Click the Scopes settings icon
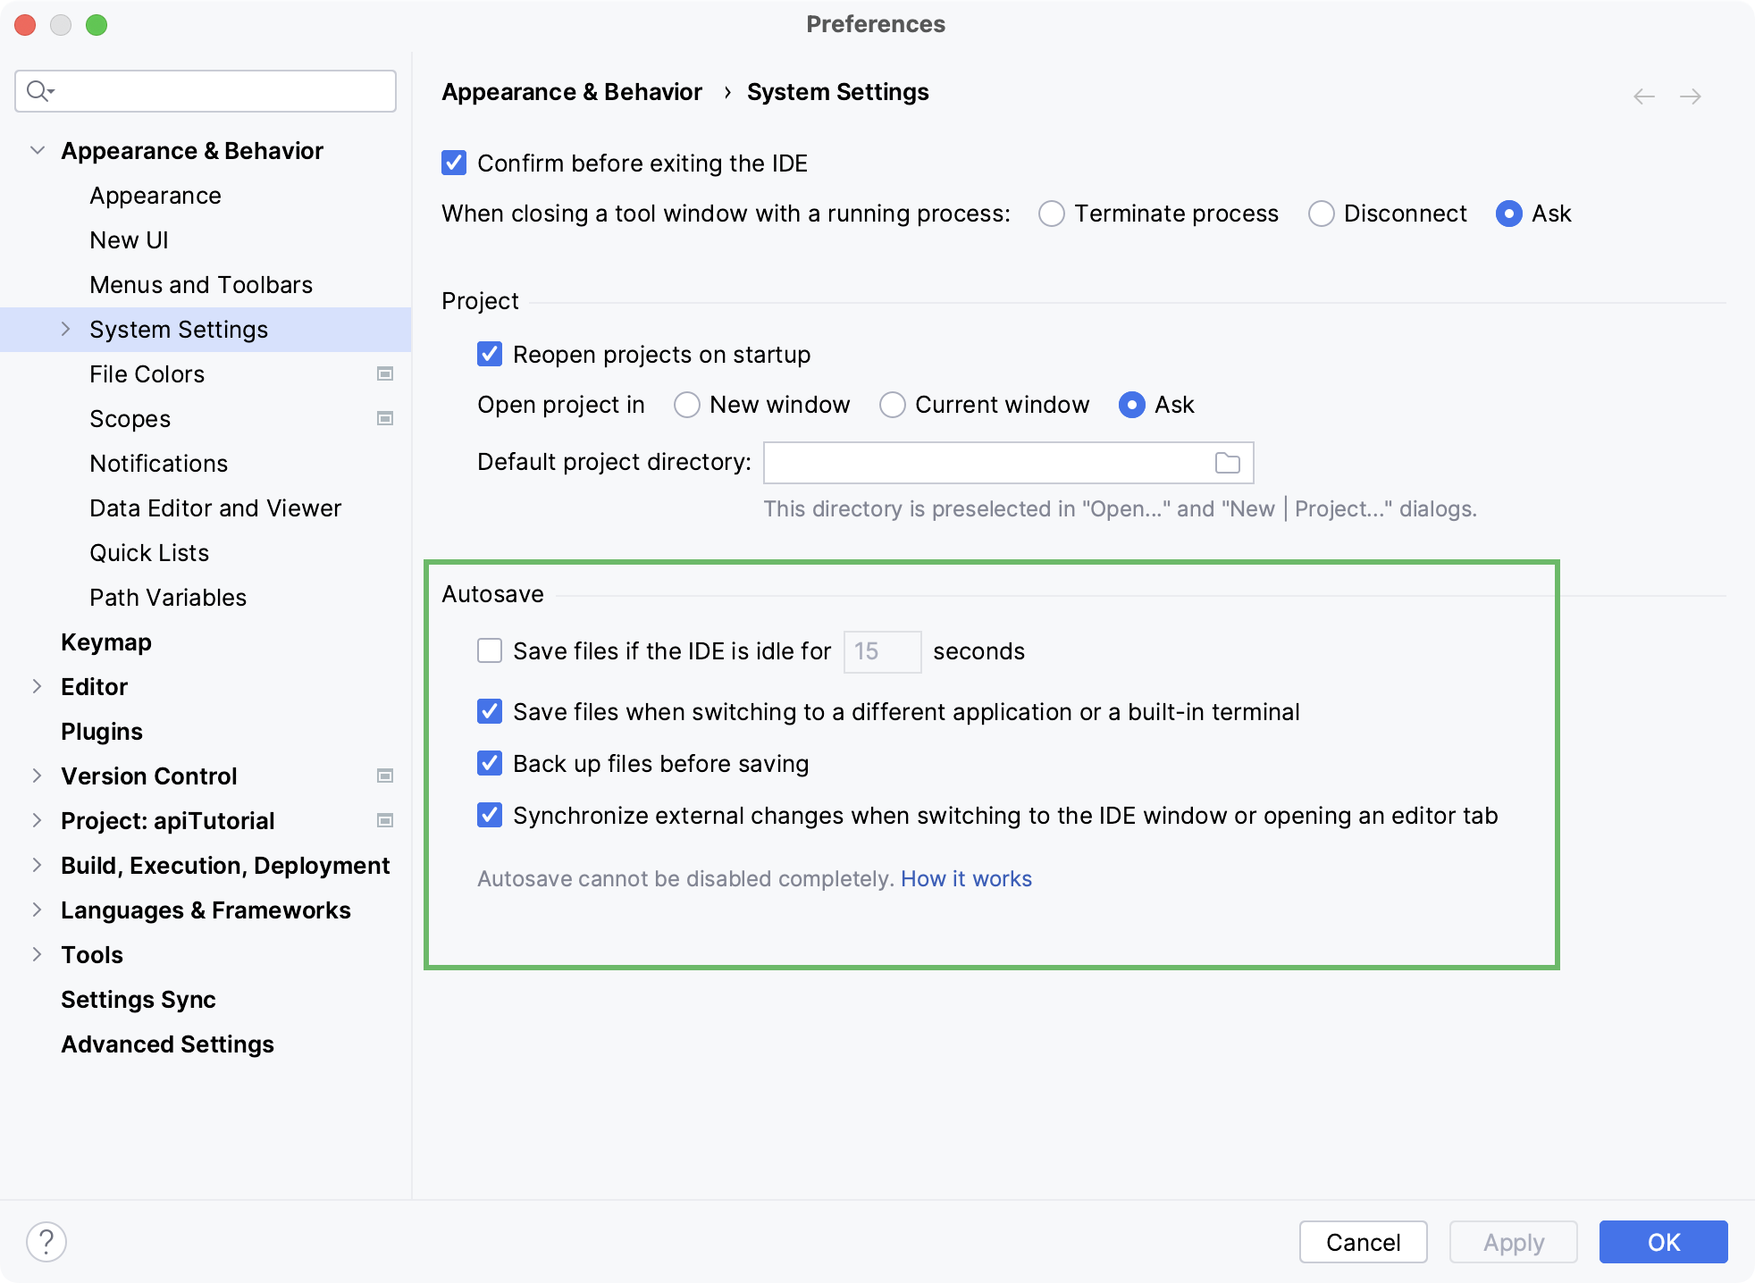 click(386, 420)
